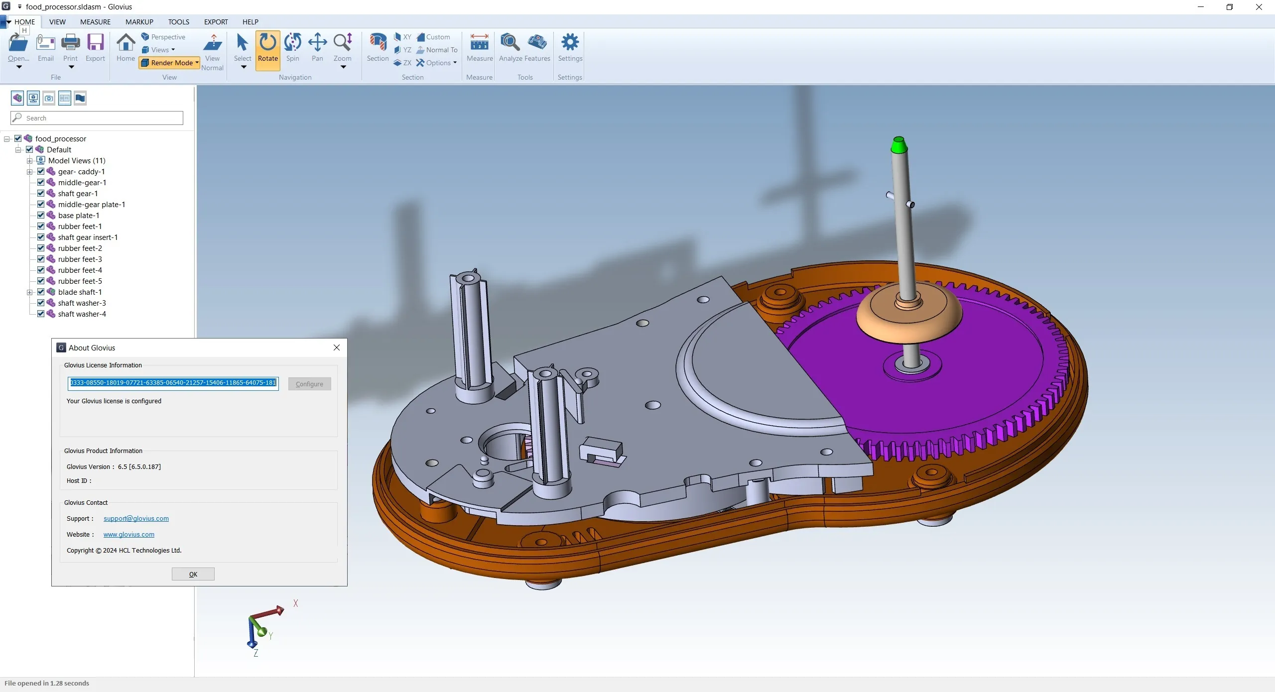Click the View Normal icon
The height and width of the screenshot is (692, 1275).
click(212, 43)
